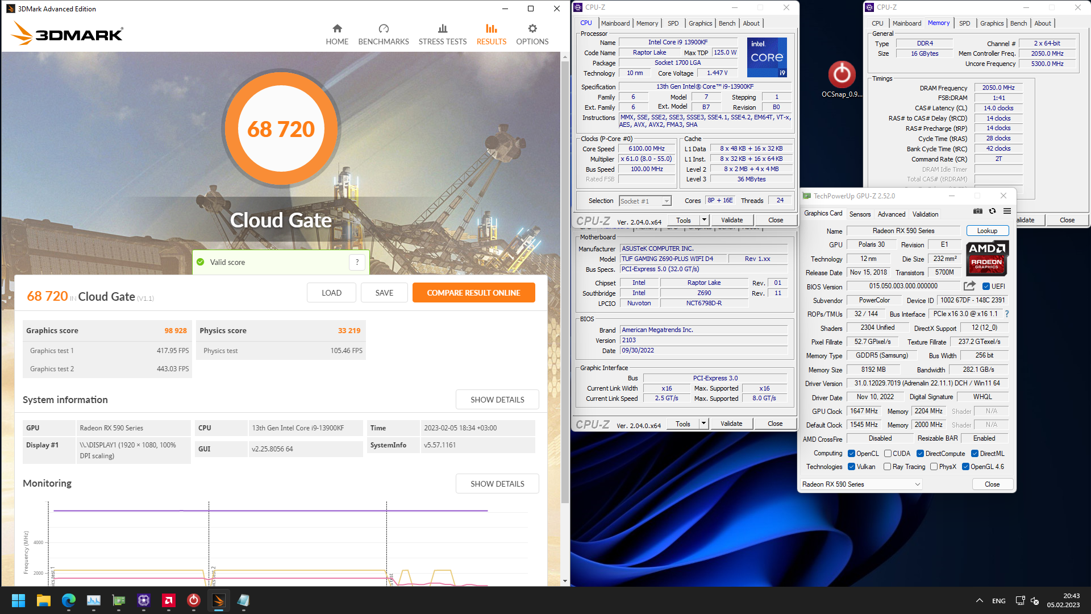Click Compare Result Online
This screenshot has width=1091, height=614.
(473, 293)
